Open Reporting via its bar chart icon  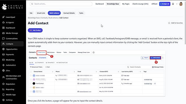click(x=3, y=89)
